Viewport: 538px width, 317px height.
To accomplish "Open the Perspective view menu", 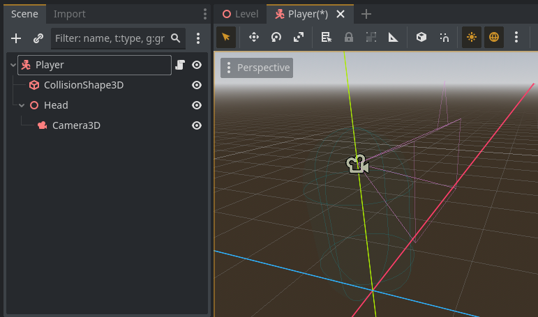I will point(257,68).
